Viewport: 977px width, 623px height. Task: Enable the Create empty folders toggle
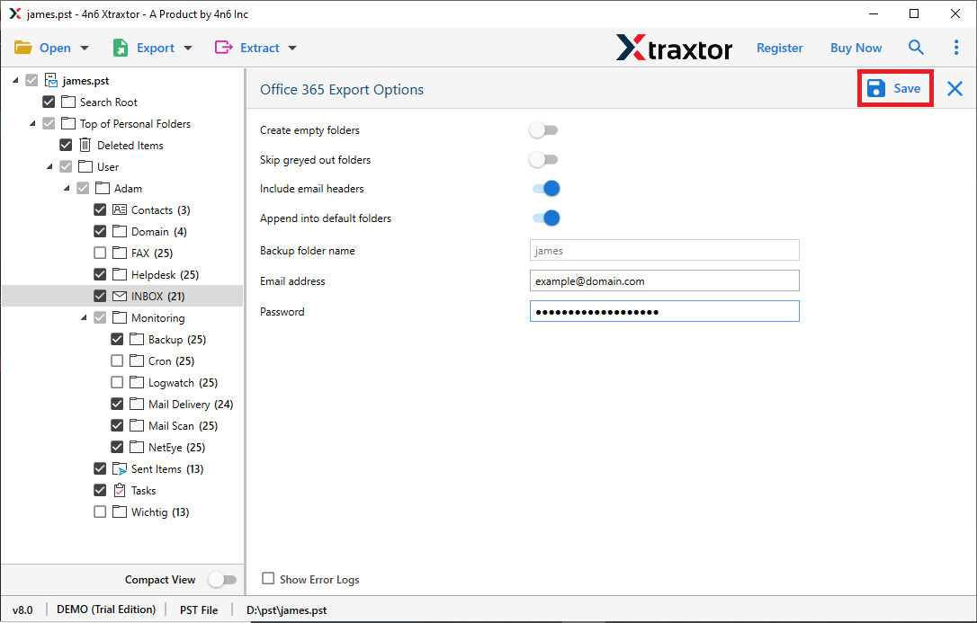pos(543,129)
